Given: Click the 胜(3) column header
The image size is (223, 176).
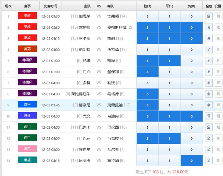Looking at the screenshot, I should pos(147,6).
